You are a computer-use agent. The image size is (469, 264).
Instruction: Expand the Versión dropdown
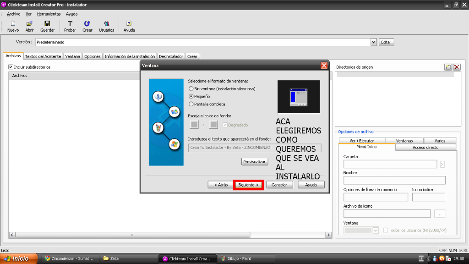click(373, 42)
